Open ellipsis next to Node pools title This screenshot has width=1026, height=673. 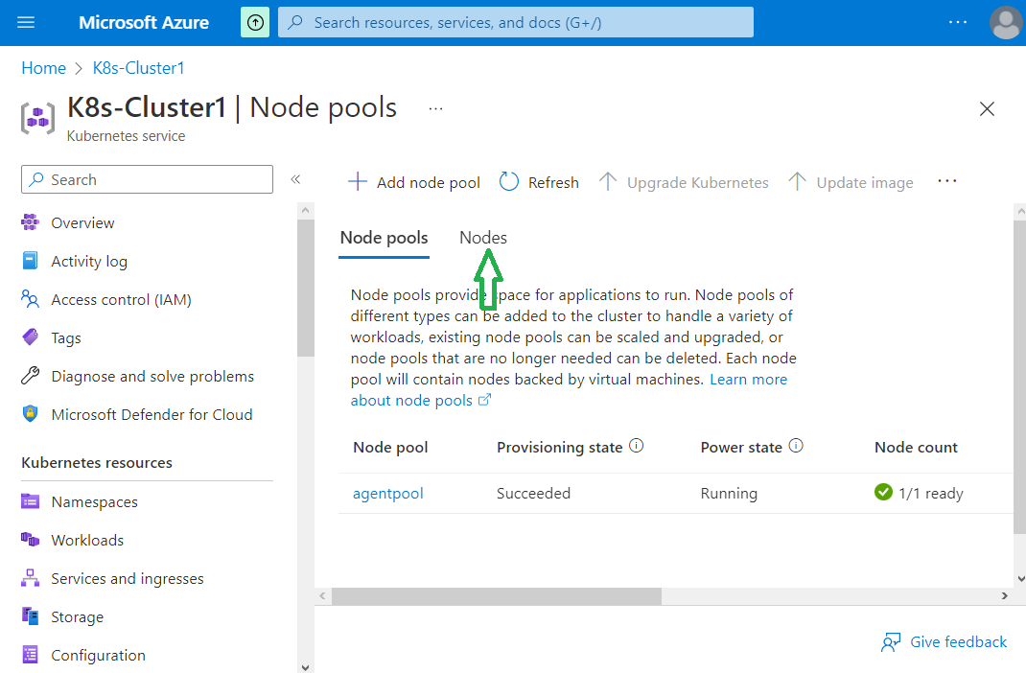[435, 108]
